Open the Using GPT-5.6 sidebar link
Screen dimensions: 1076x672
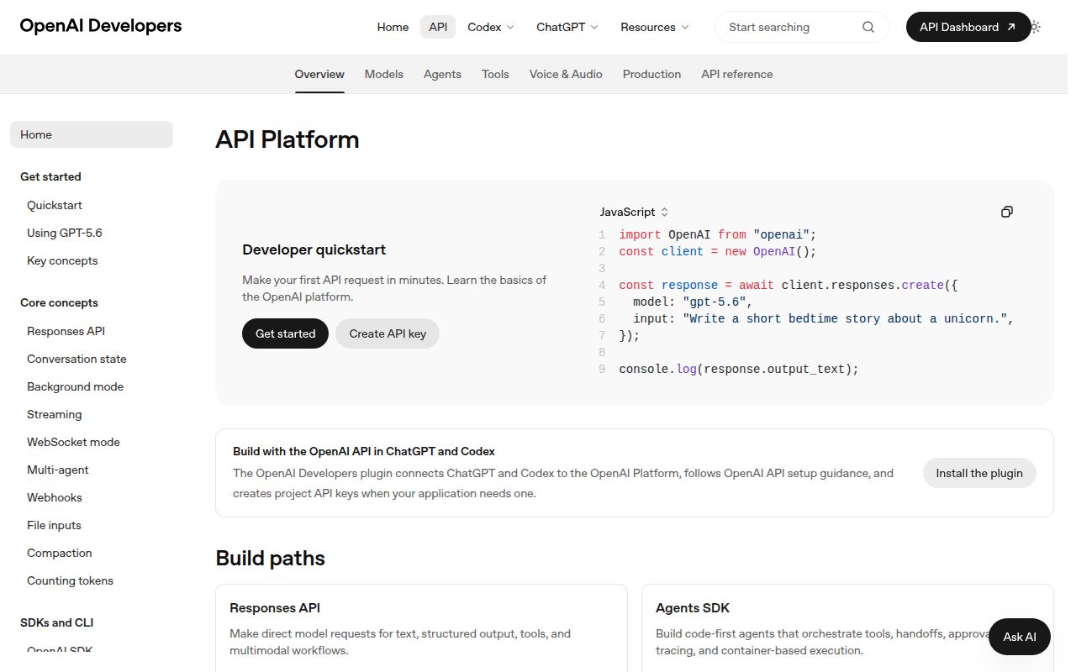tap(65, 233)
